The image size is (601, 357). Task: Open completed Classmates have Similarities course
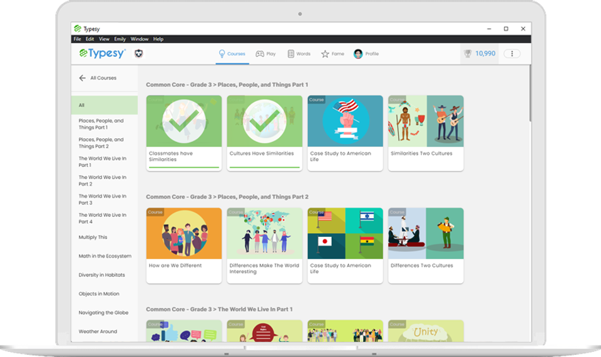[x=183, y=122]
